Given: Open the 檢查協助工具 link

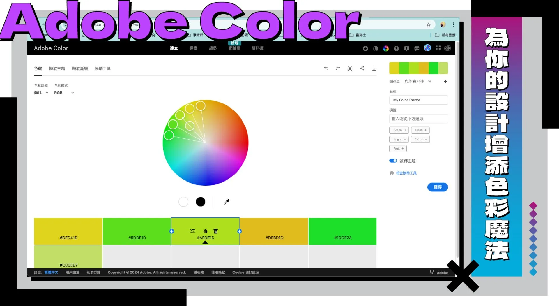Looking at the screenshot, I should [406, 173].
